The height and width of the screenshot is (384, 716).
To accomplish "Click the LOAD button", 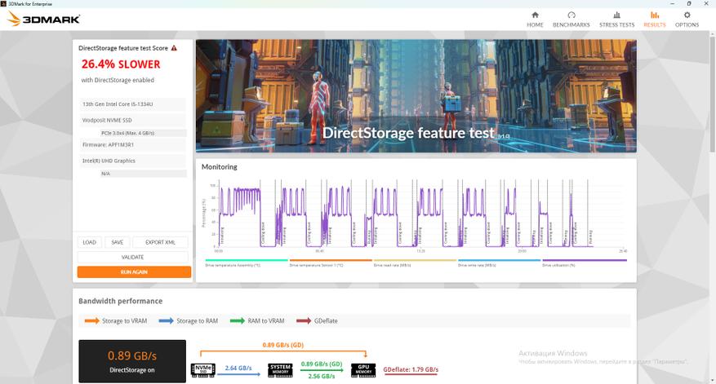I will 90,242.
